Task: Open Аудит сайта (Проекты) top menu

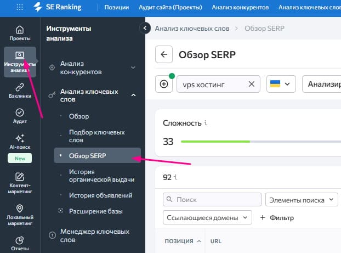Action: tap(170, 7)
